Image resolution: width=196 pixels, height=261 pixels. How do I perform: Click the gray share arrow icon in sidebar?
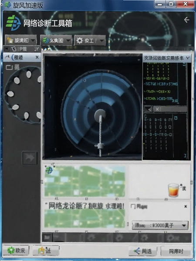coord(30,158)
